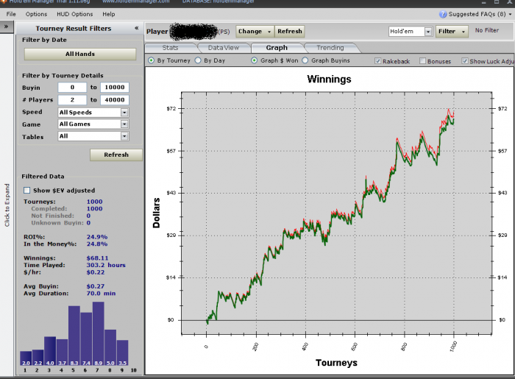Image resolution: width=515 pixels, height=379 pixels.
Task: Choose the Graph Buyins radio option
Action: click(306, 60)
